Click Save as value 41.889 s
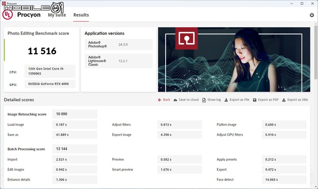 tap(75, 135)
